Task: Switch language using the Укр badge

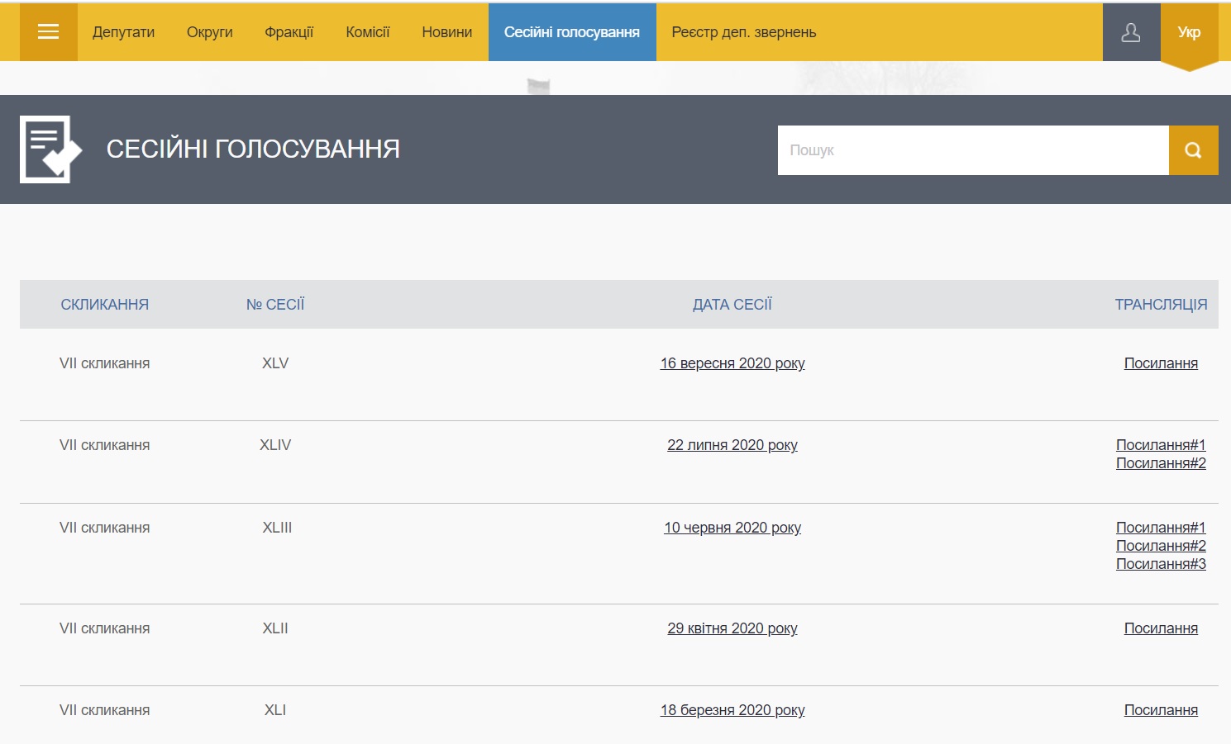Action: (1189, 33)
